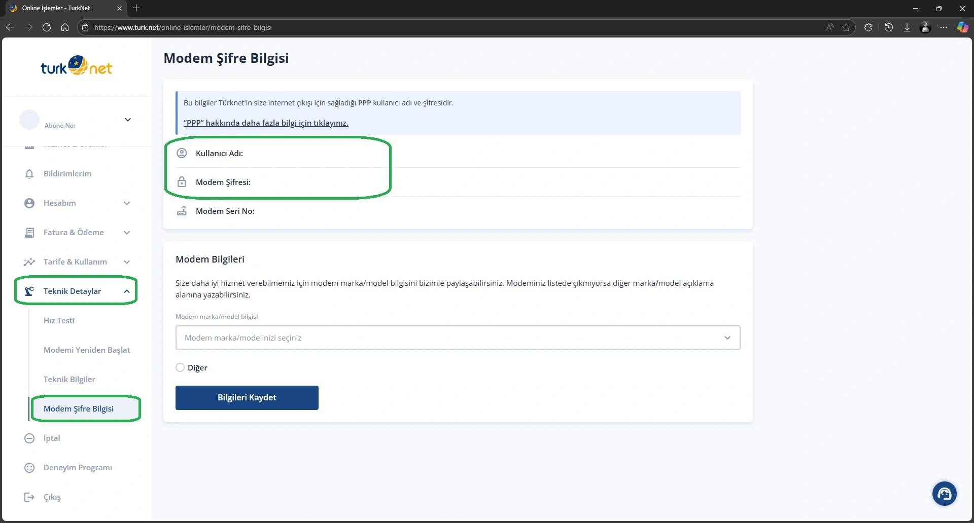The width and height of the screenshot is (974, 523).
Task: Open the PPP hakkında daha fazla bilgi link
Action: (266, 123)
